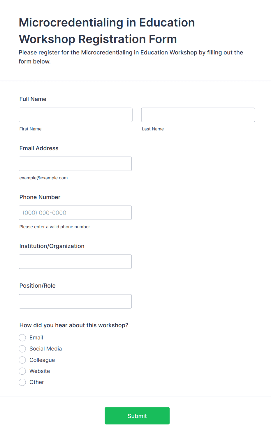Pick the Colleague radio option
Image resolution: width=271 pixels, height=439 pixels.
pyautogui.click(x=22, y=360)
